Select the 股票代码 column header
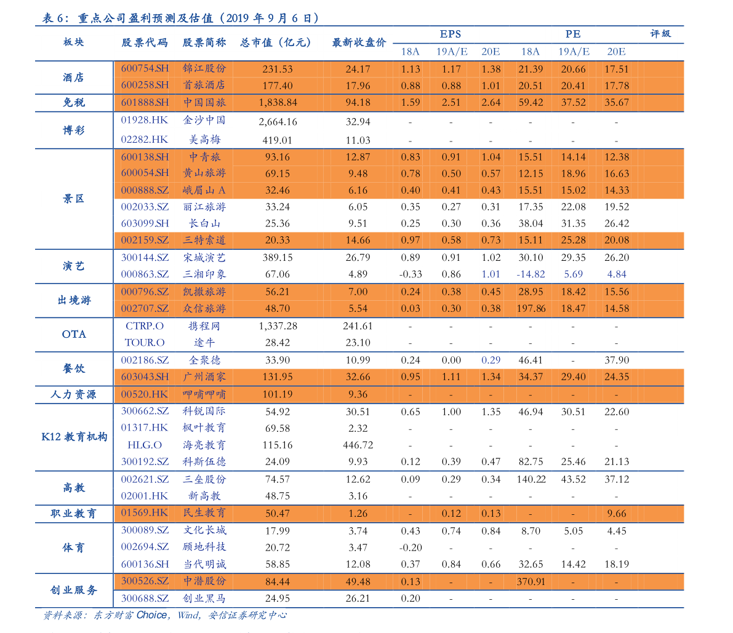 (145, 42)
